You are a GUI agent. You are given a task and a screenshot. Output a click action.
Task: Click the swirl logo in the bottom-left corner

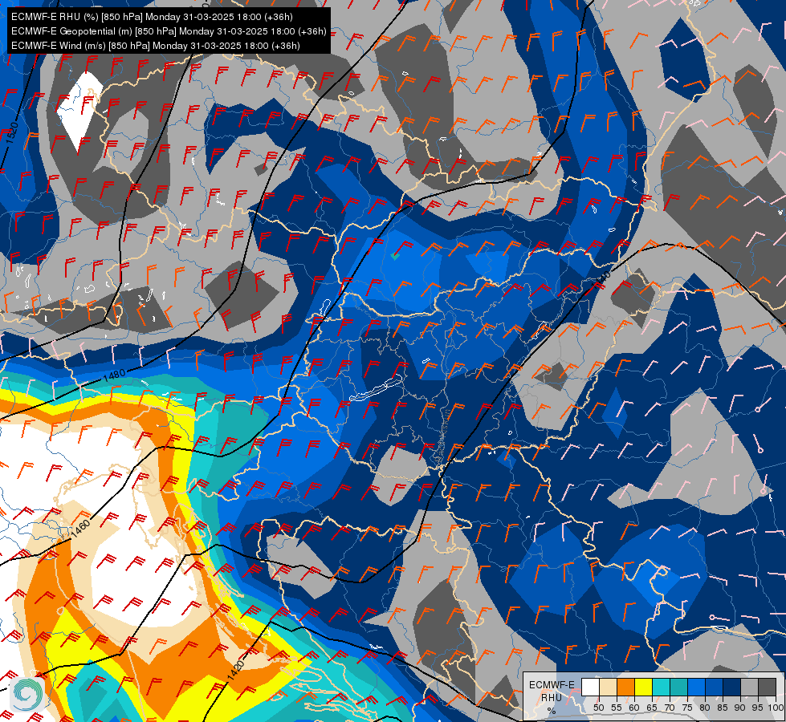click(x=27, y=694)
